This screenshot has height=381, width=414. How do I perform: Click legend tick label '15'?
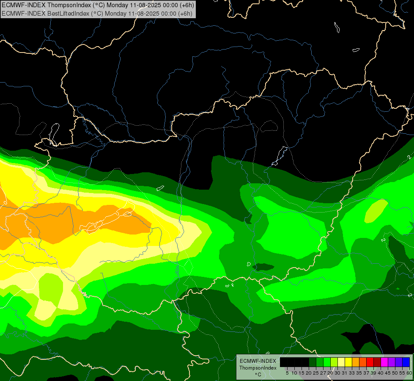click(302, 373)
